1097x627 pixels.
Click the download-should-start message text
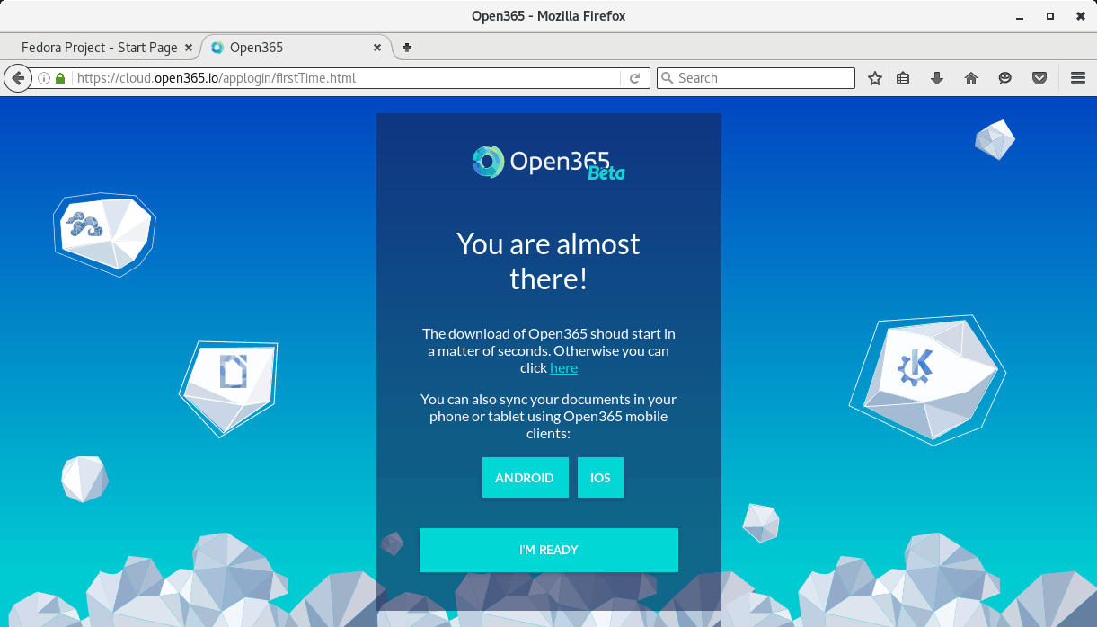click(x=548, y=351)
